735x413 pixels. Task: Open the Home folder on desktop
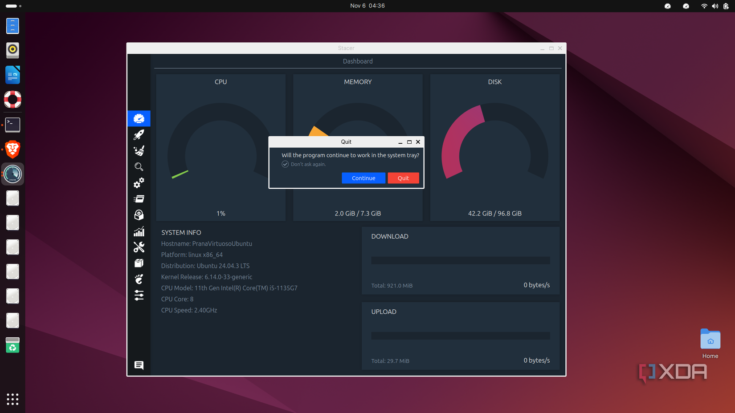coord(710,344)
